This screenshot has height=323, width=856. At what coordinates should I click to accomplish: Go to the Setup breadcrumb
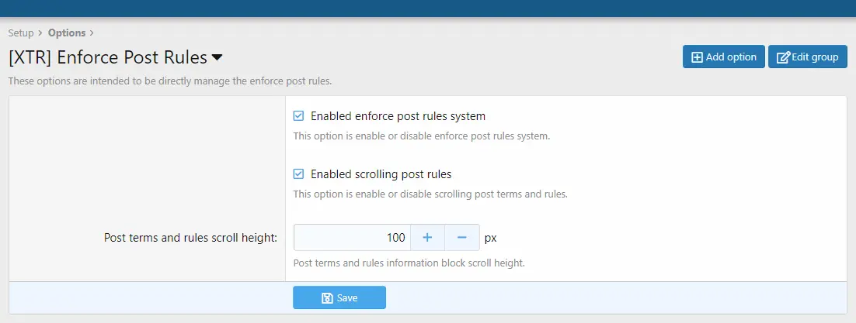pos(21,33)
